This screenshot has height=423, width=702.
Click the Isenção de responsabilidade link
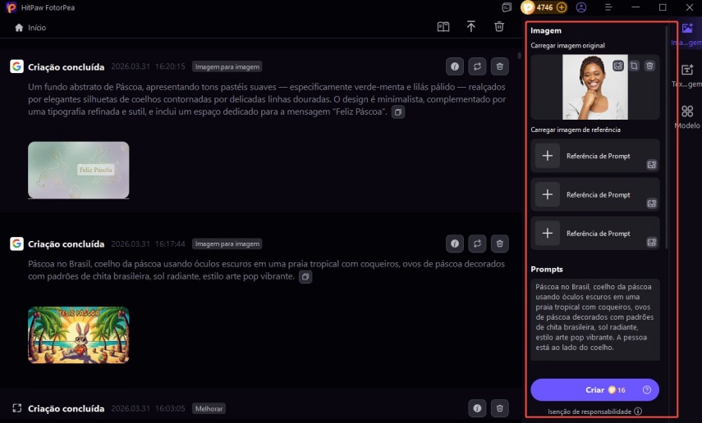click(590, 412)
